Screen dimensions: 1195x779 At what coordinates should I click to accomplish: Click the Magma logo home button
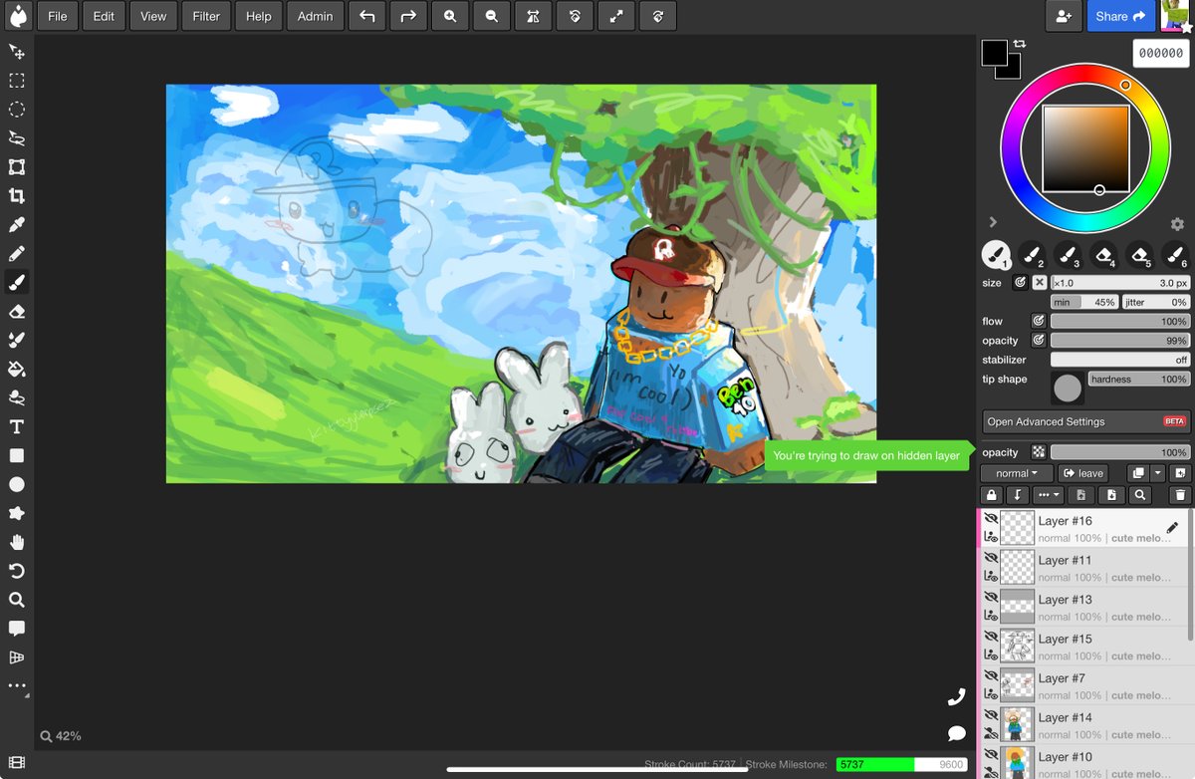pyautogui.click(x=17, y=16)
